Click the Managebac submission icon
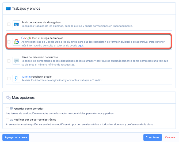Image resolution: width=179 pixels, height=142 pixels. (x=17, y=24)
